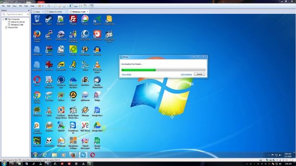296x166 pixels.
Task: Open the Opera desktop shortcut
Action: (37, 81)
